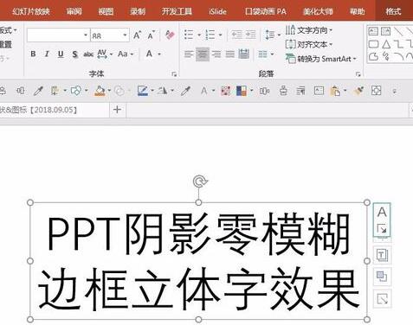Choose the freeform shape in the shapes gallery
Image resolution: width=413 pixels, height=325 pixels.
373,56
